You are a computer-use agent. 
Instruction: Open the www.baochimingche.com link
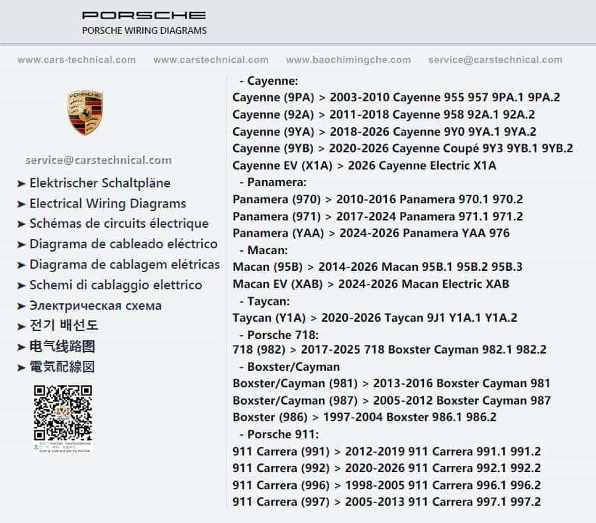coord(348,60)
